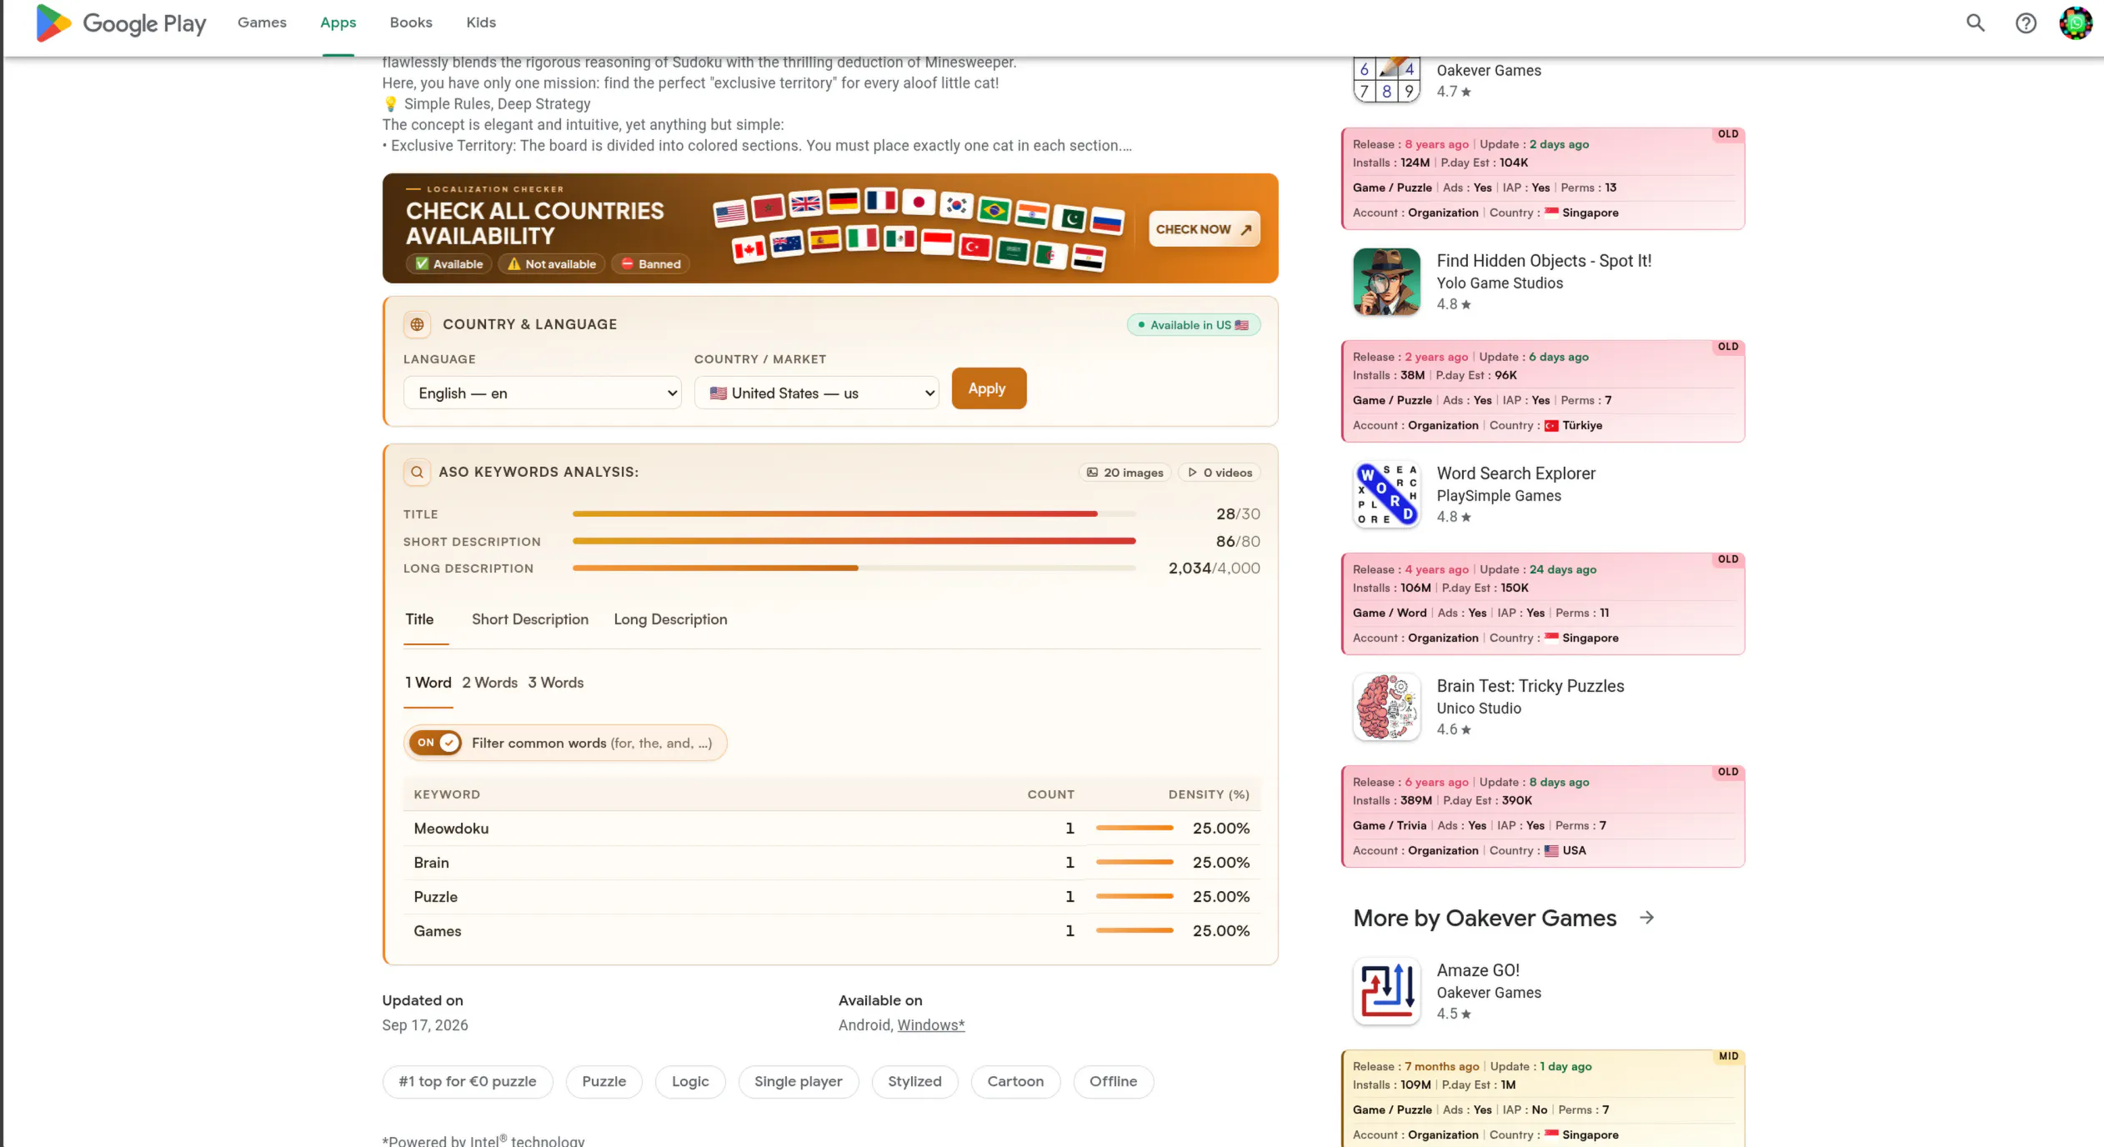
Task: Click the KEYWORD column header
Action: (447, 794)
